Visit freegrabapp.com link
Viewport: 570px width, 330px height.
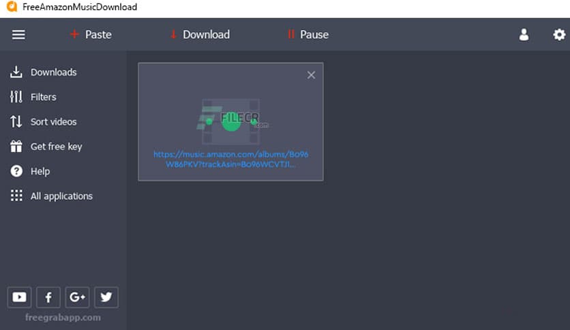(x=63, y=318)
